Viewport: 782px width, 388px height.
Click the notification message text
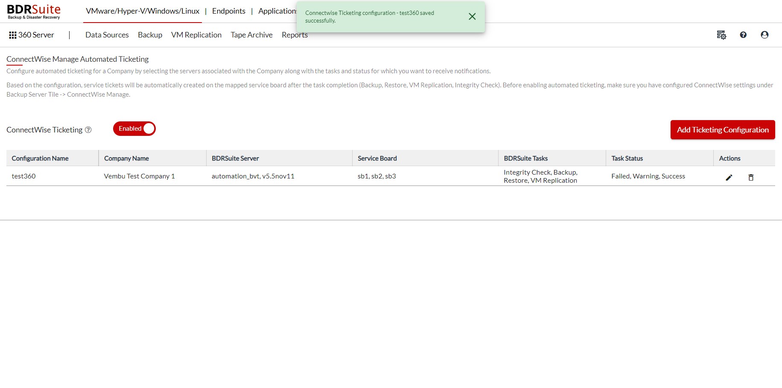click(x=370, y=17)
